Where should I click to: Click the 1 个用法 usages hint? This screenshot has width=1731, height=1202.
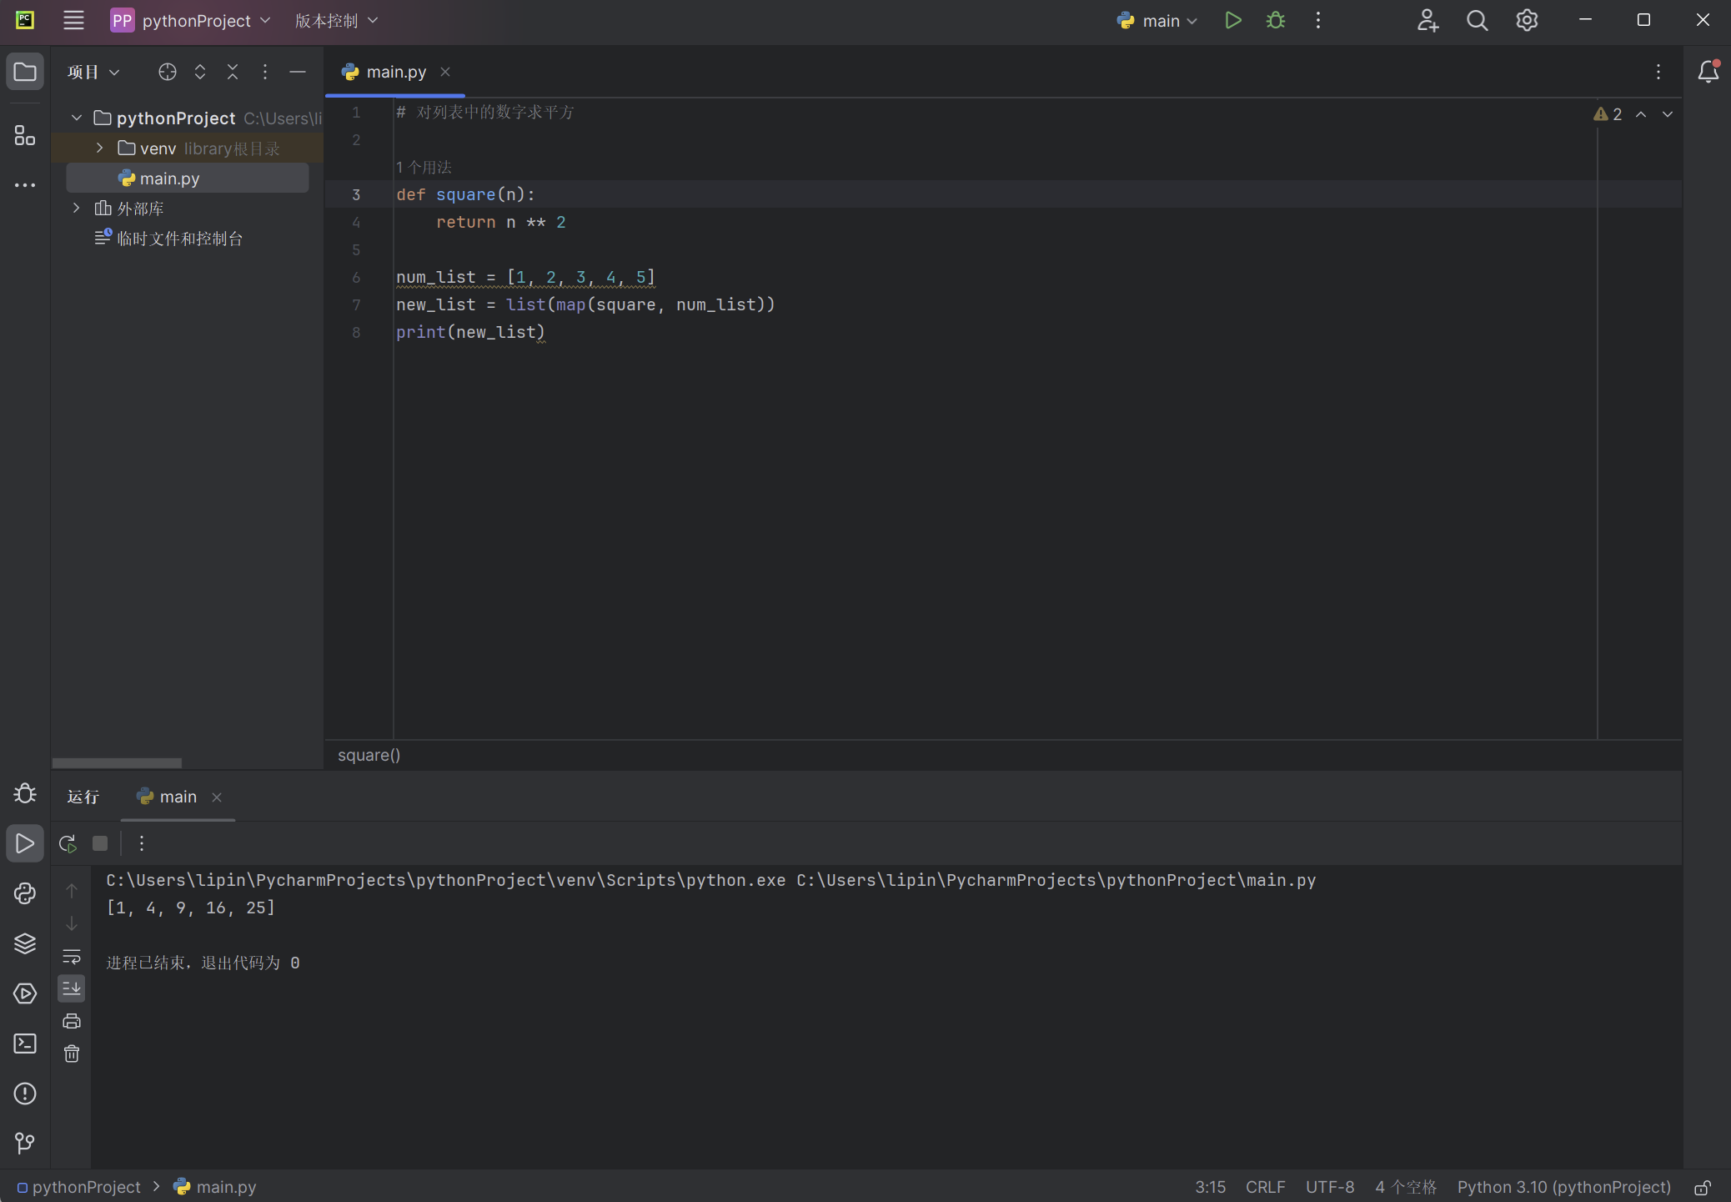click(x=424, y=167)
